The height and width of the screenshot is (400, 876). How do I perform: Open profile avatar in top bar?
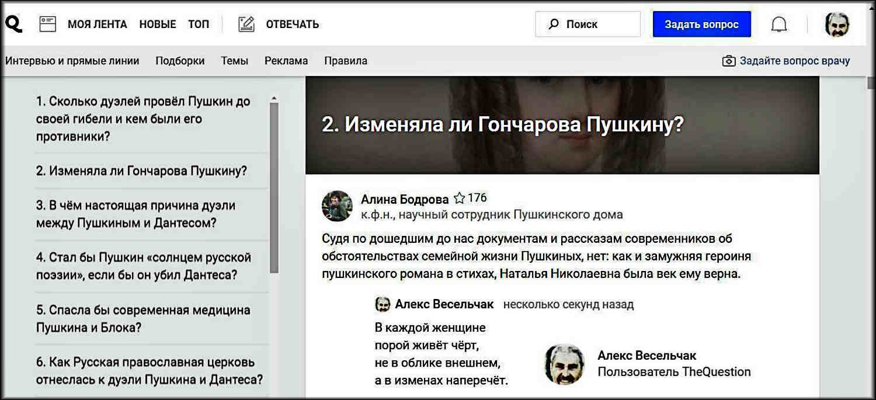837,25
